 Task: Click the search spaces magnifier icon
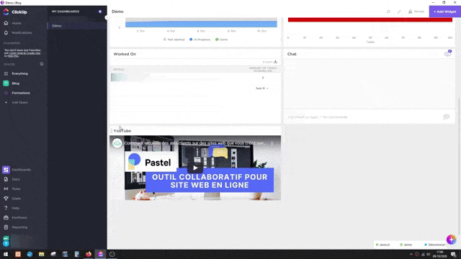tap(42, 64)
